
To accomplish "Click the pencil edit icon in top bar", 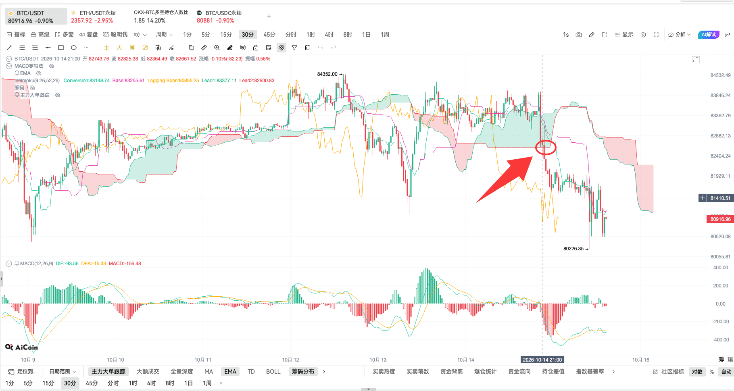I will coord(592,35).
